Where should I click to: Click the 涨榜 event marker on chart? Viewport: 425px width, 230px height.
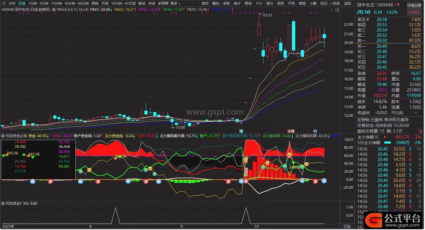(x=291, y=131)
